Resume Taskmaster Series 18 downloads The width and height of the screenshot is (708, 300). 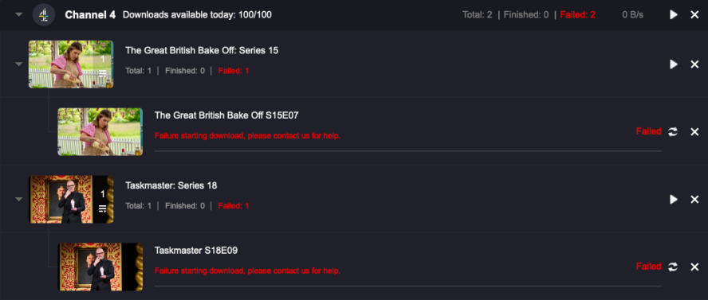[674, 199]
